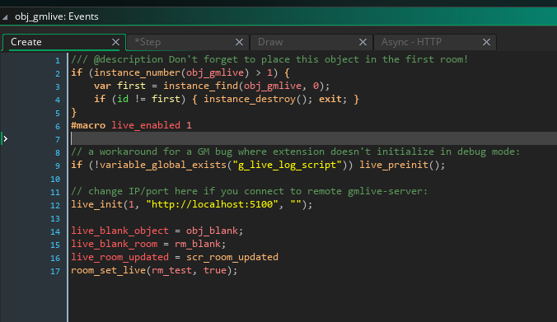Switch to the Create event tab
Screen dimensions: 557x322
[x=64, y=42]
